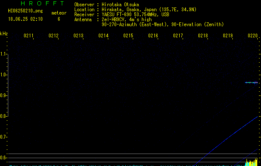Click the 0219 time marker
261x166 pixels.
pyautogui.click(x=228, y=36)
